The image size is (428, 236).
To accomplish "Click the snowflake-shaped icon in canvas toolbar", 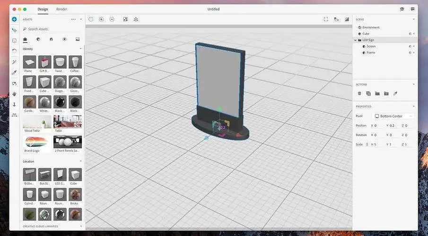I will 136,19.
